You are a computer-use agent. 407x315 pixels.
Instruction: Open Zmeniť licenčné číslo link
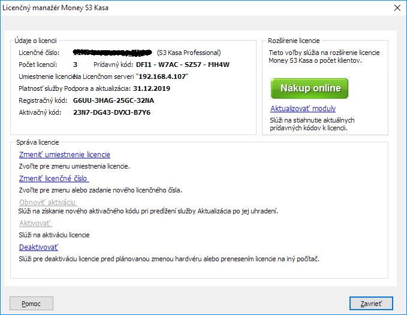[54, 178]
